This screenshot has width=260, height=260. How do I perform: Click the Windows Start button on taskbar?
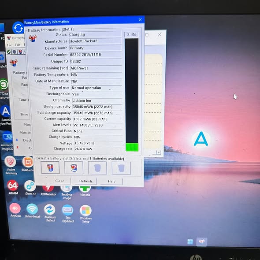(190, 241)
